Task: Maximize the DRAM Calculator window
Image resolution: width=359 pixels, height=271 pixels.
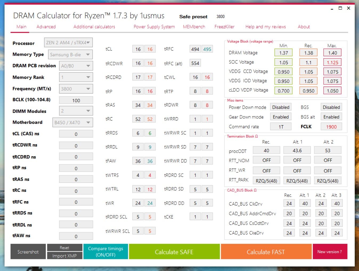Action: click(x=340, y=8)
